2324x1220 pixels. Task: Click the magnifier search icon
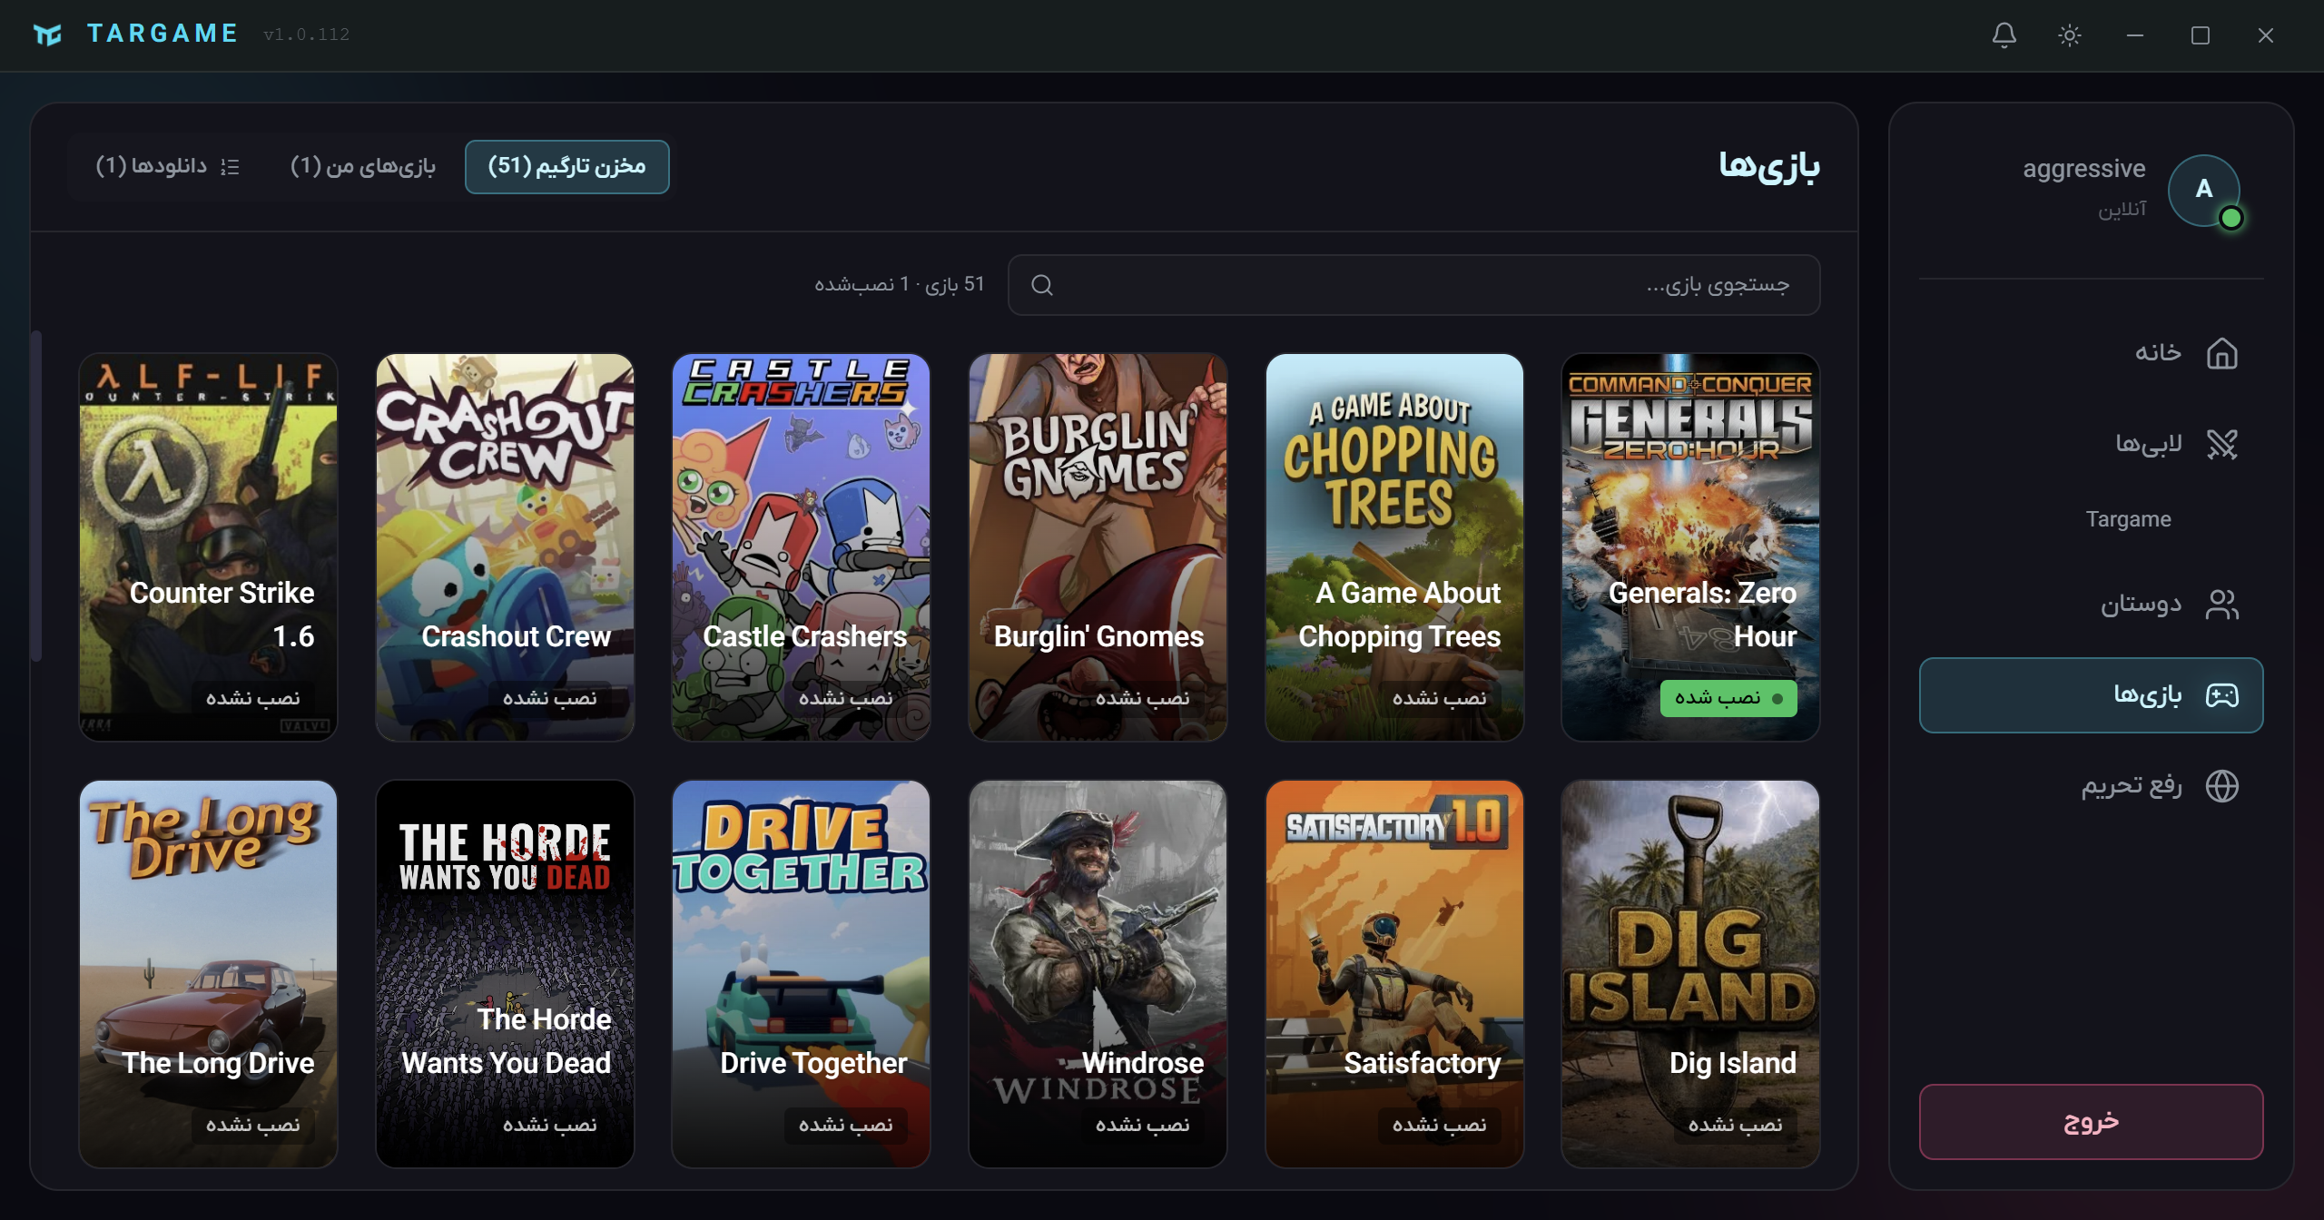(1042, 285)
